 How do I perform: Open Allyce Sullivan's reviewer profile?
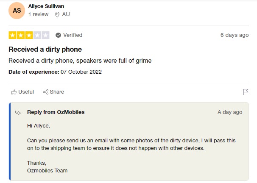tap(46, 6)
